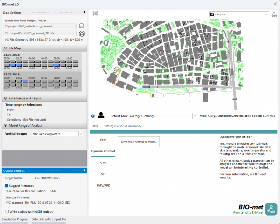Pin the Data Settings panel

84,13
